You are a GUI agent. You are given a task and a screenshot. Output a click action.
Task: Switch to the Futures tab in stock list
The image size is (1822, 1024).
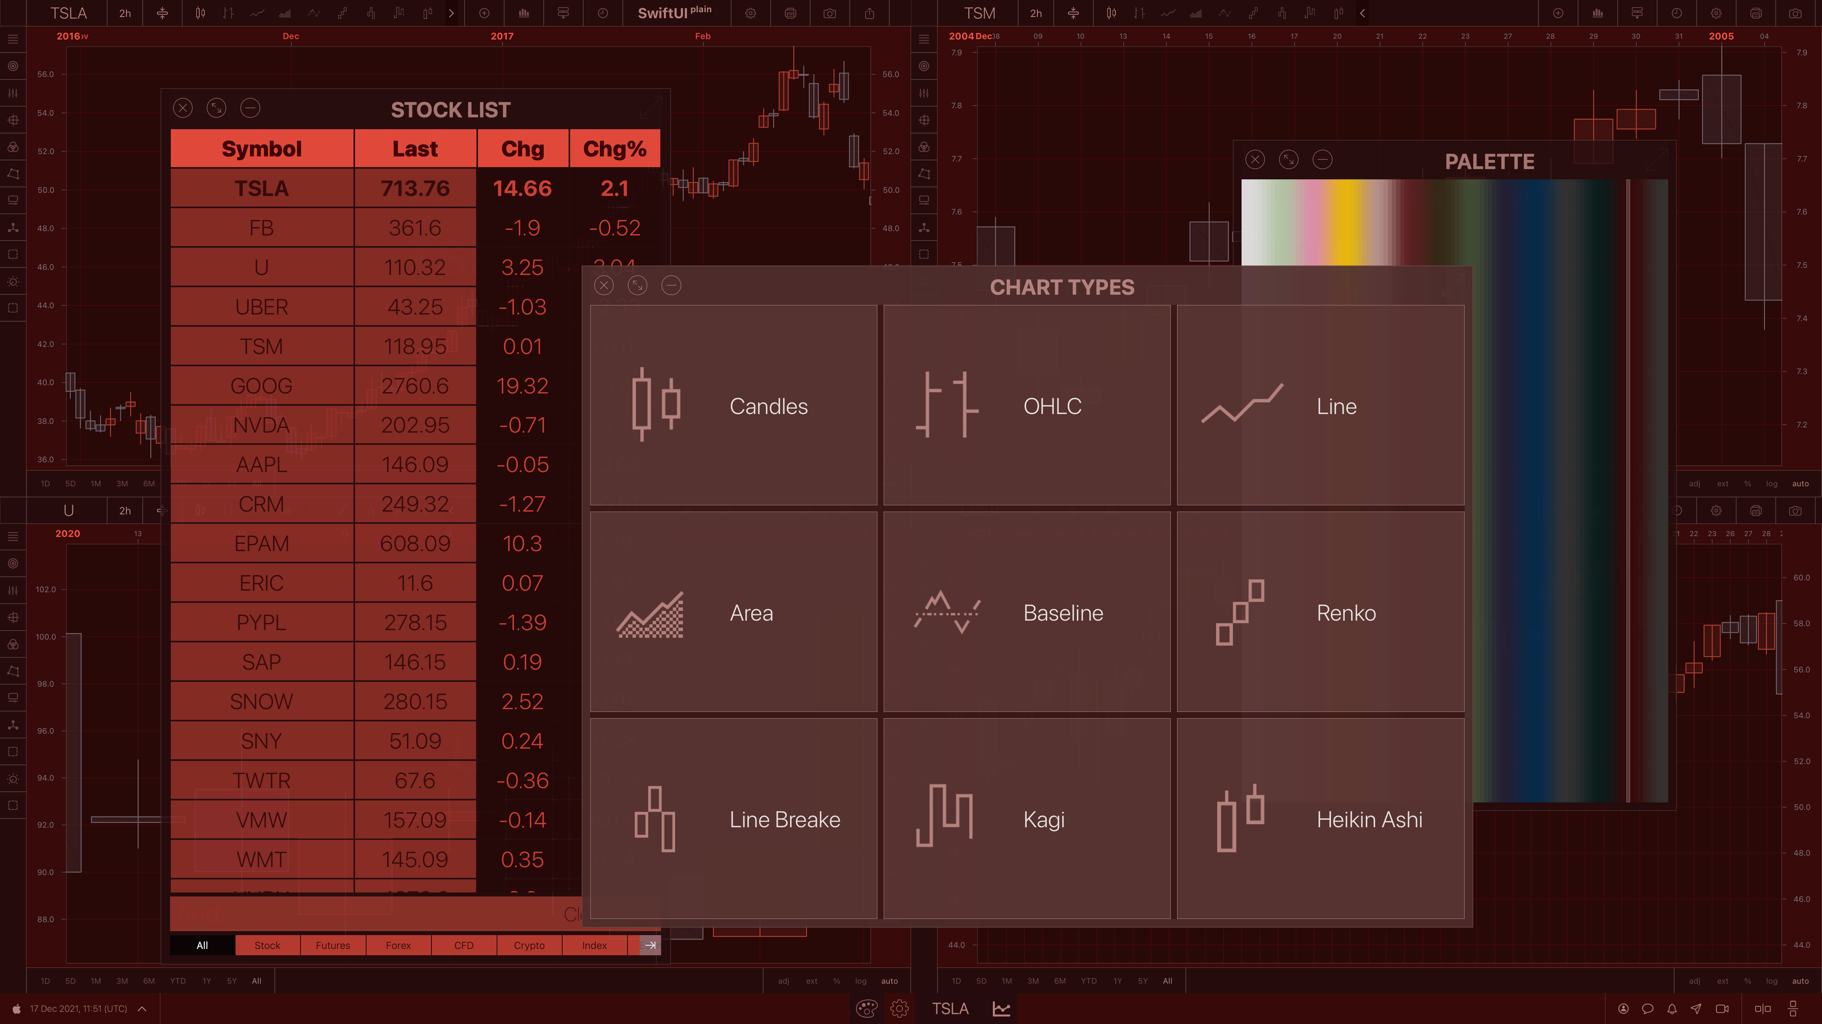[x=333, y=945]
